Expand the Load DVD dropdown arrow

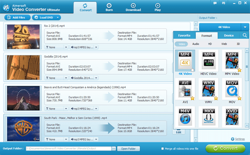pos(58,17)
